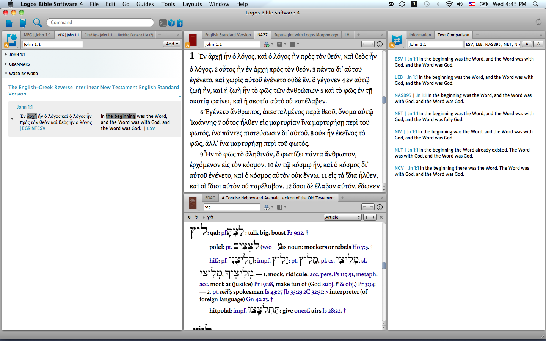Switch to Untitled Passage List (2) tab
The image size is (546, 341).
pos(135,35)
